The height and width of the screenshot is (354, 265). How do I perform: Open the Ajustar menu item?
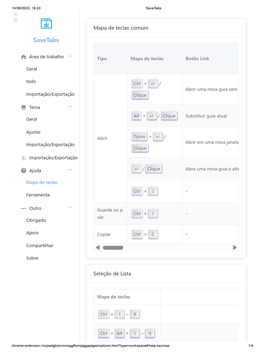coord(33,132)
